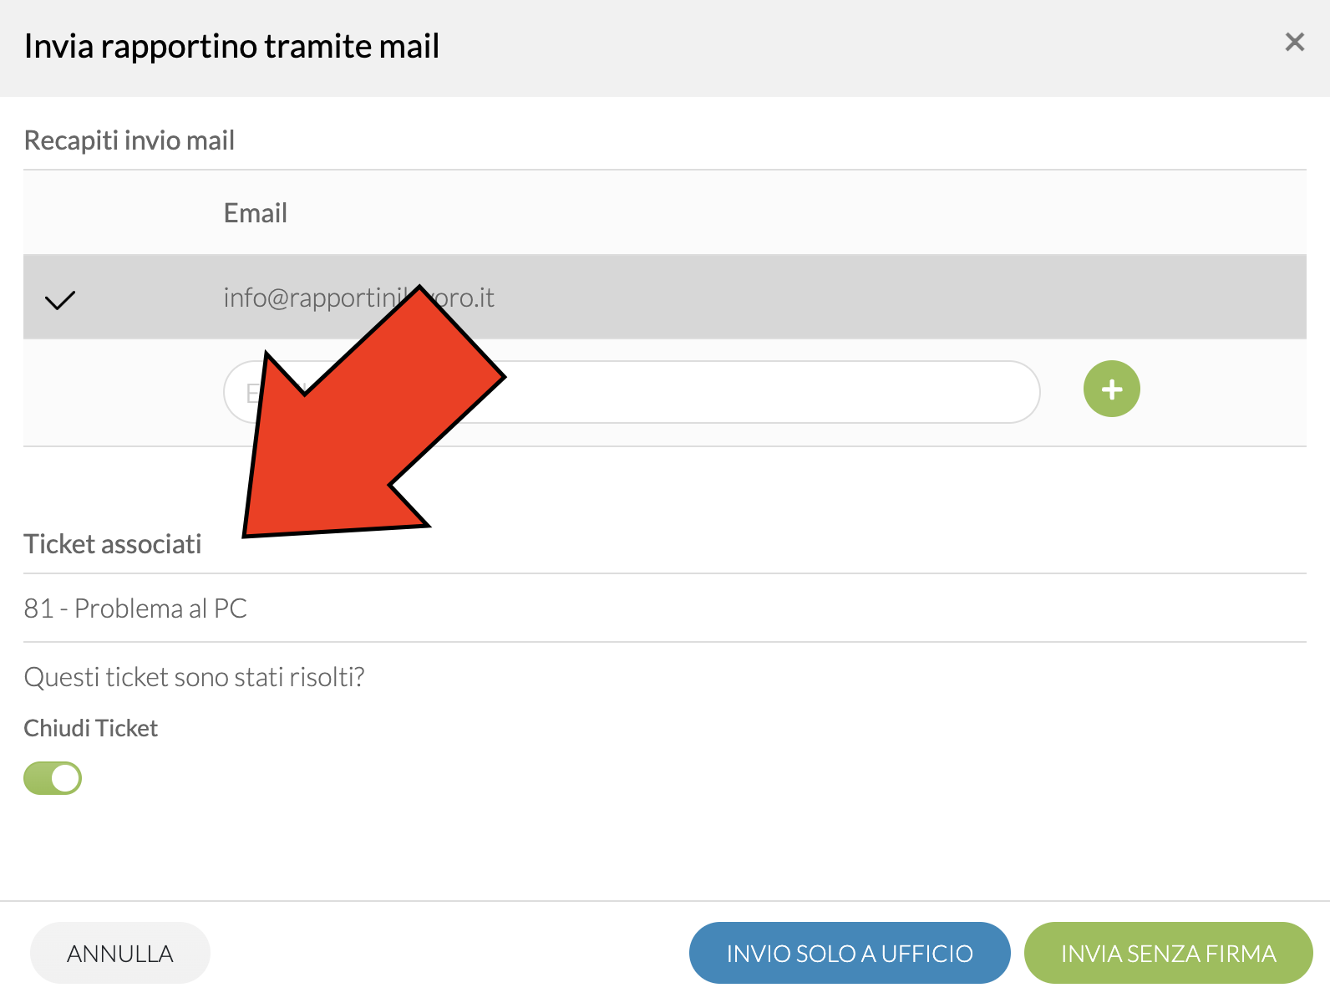Close the Invia rapportino dialog
Screen dimensions: 1330x1003
pos(1294,42)
